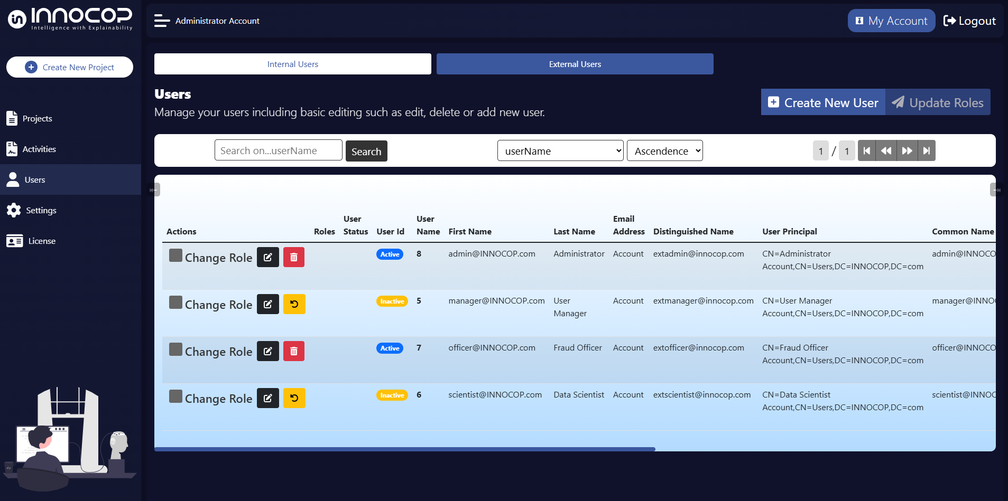Open the Projects page from the sidebar
1008x501 pixels.
point(70,118)
